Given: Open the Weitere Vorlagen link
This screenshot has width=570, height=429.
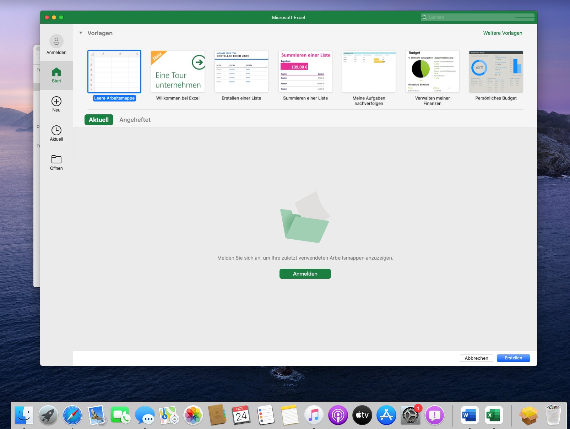Looking at the screenshot, I should tap(503, 33).
